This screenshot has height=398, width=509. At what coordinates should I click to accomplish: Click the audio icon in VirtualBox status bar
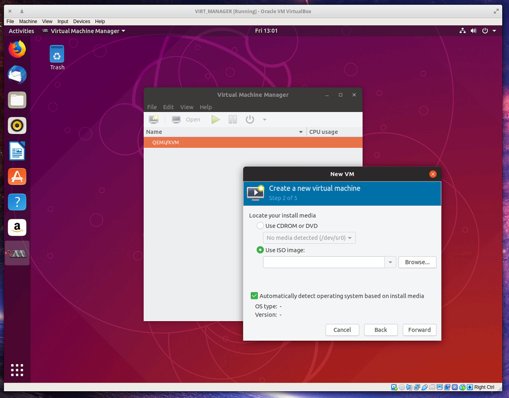pyautogui.click(x=409, y=387)
